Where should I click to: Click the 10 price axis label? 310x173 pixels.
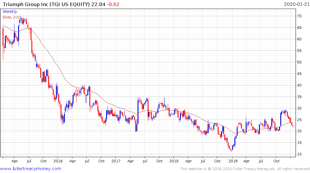click(299, 154)
